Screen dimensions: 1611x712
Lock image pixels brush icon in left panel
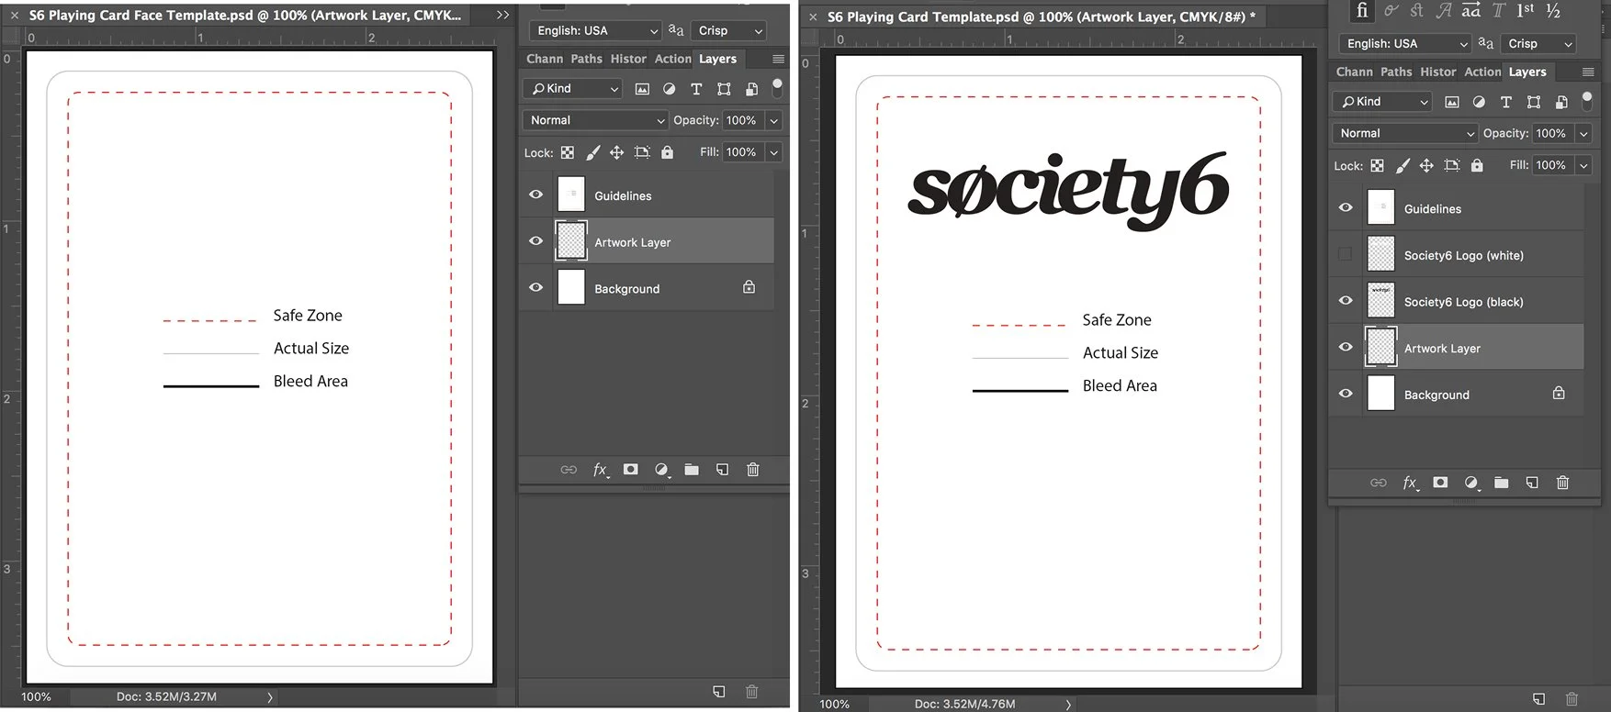[593, 152]
